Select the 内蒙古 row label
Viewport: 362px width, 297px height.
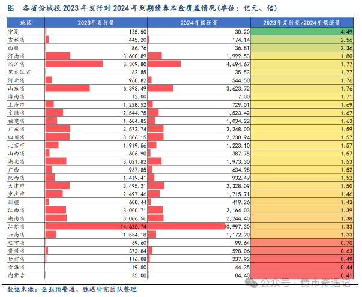click(16, 275)
